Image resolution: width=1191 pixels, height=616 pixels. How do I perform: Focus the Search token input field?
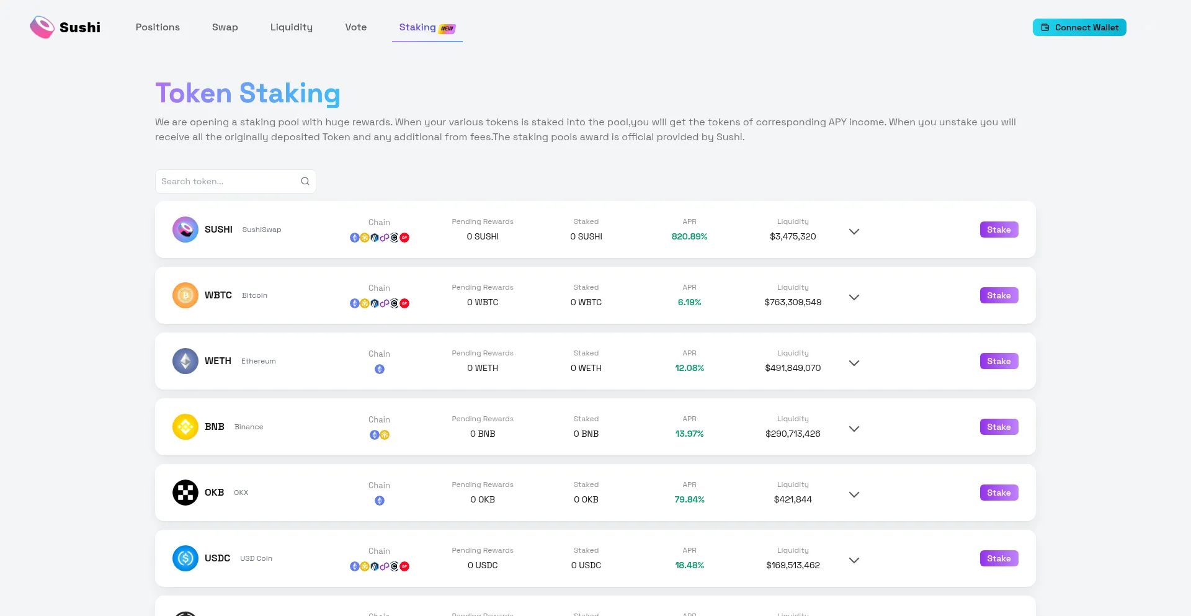227,181
